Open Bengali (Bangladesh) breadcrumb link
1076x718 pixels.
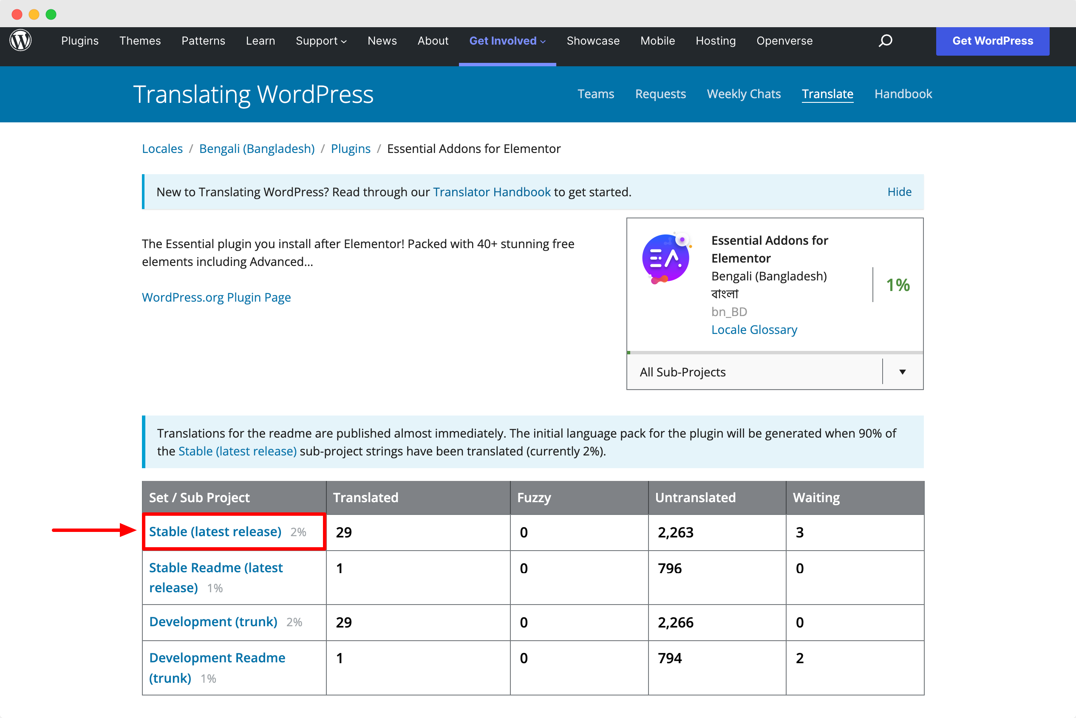click(257, 149)
